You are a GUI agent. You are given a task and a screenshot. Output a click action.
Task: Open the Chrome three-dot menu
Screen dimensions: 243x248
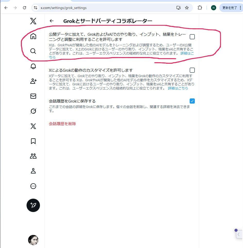tap(240, 8)
